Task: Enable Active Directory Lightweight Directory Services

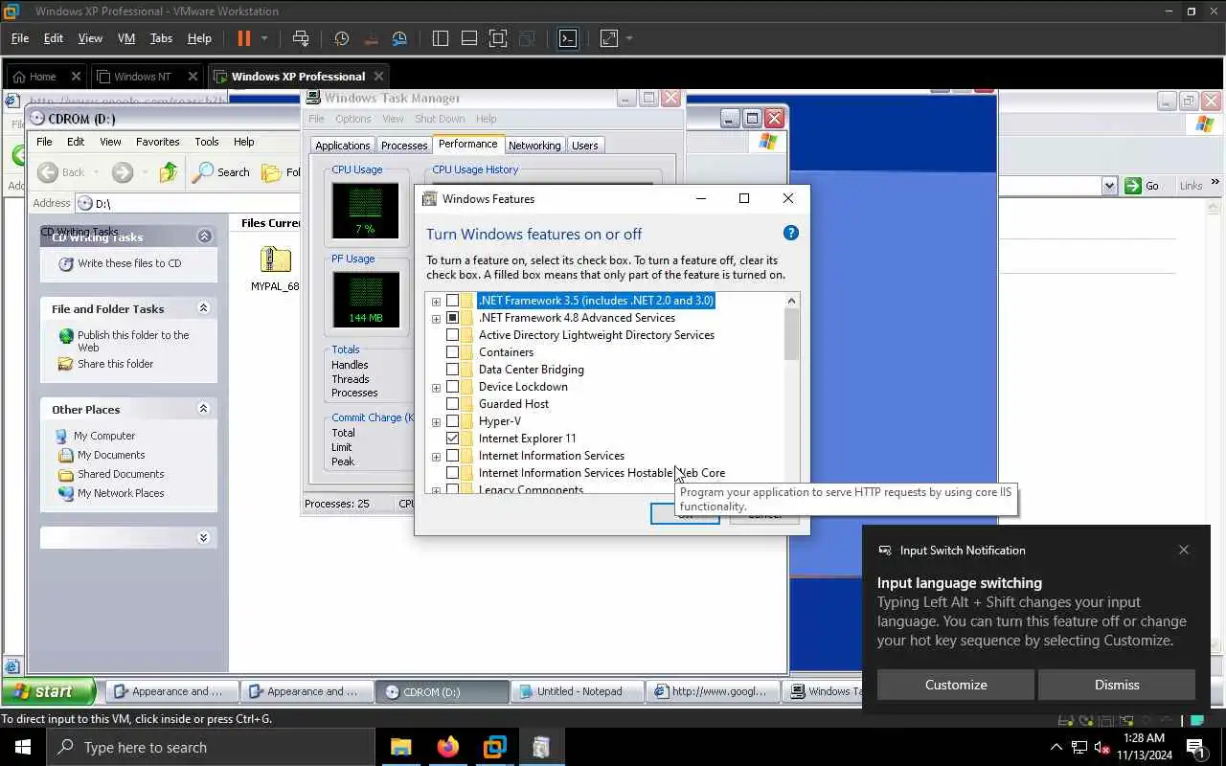Action: click(x=452, y=335)
